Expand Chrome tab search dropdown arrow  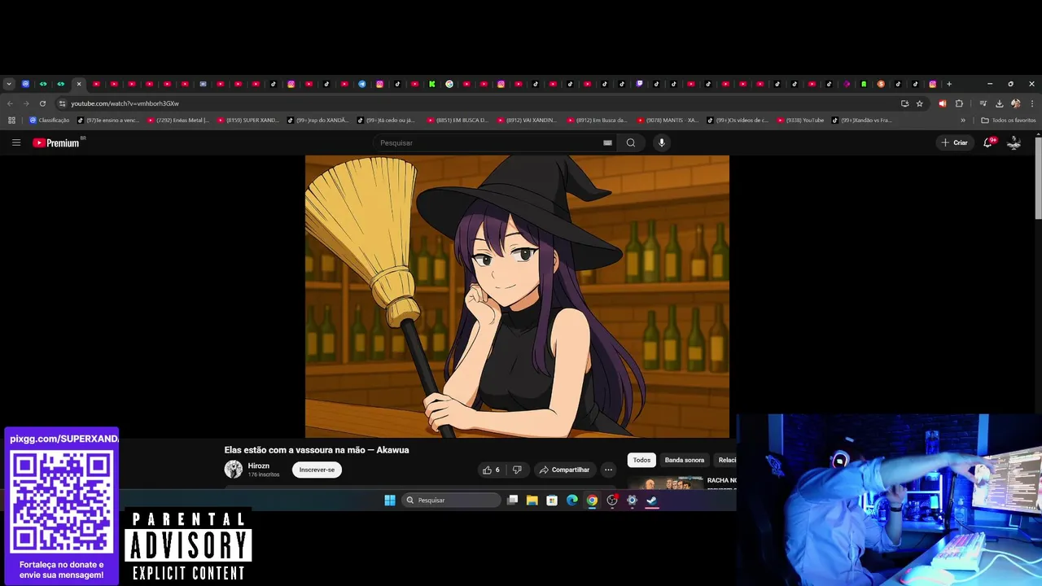[8, 84]
